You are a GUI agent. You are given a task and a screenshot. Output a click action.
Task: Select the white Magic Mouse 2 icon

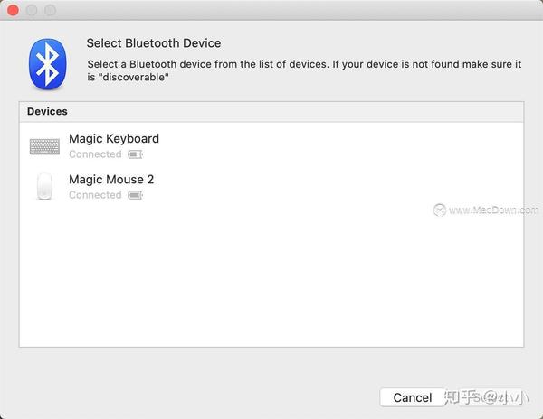coord(44,186)
